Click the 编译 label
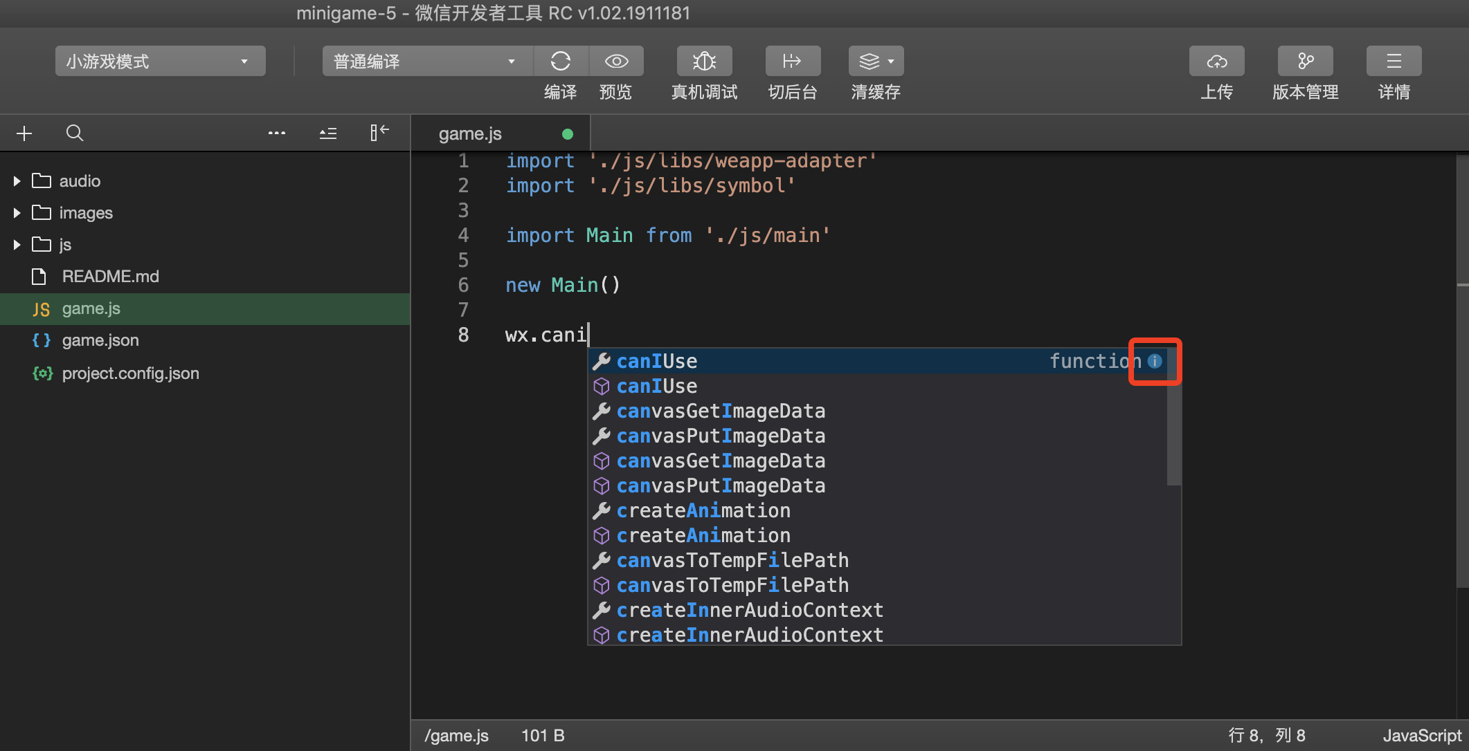 coord(560,92)
